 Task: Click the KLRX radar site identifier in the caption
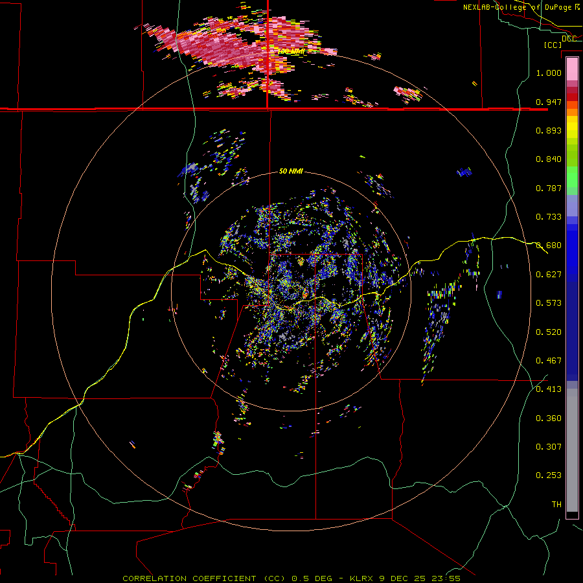(x=361, y=578)
